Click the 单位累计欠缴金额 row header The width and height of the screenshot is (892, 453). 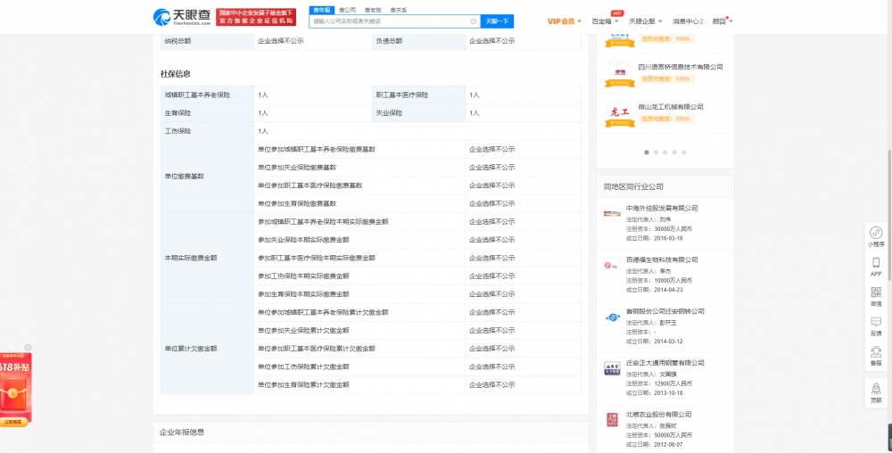click(x=191, y=349)
